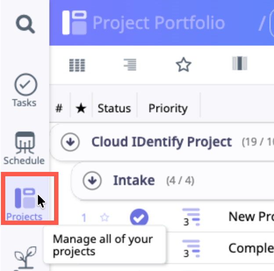Image resolution: width=274 pixels, height=271 pixels.
Task: Open the Project Portfolio title
Action: (x=159, y=23)
